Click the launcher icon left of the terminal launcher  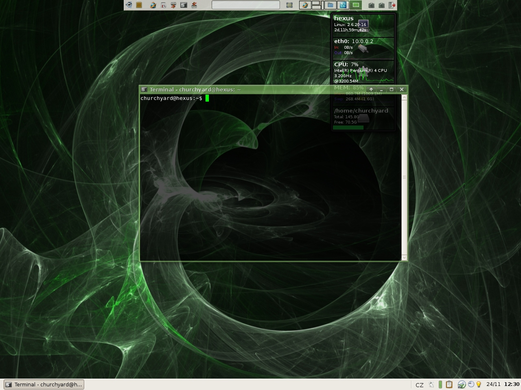[x=173, y=5]
